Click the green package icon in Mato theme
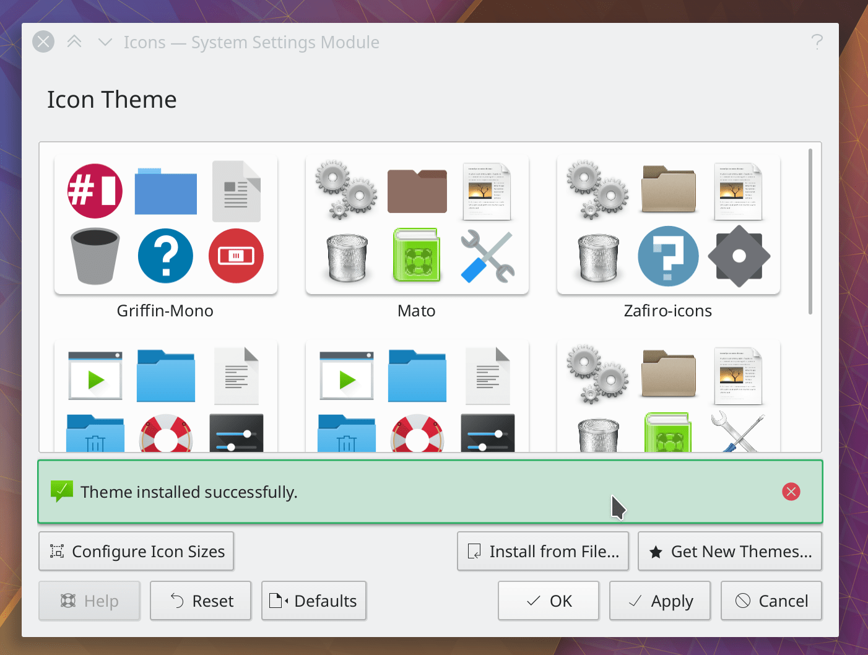This screenshot has height=655, width=868. 417,255
